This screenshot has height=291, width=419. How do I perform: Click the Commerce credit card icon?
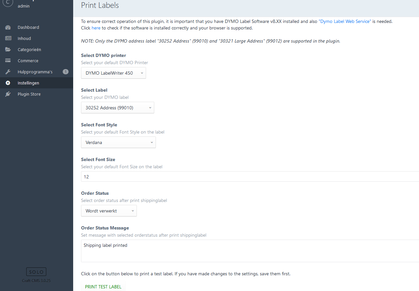[8, 61]
